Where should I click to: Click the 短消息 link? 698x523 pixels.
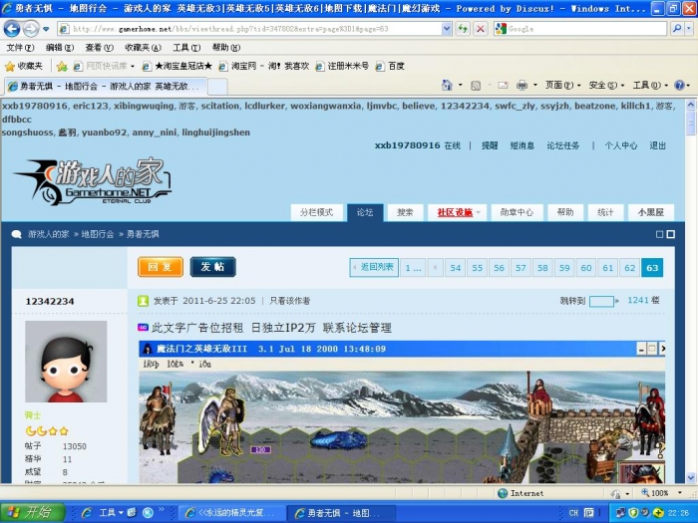point(523,145)
